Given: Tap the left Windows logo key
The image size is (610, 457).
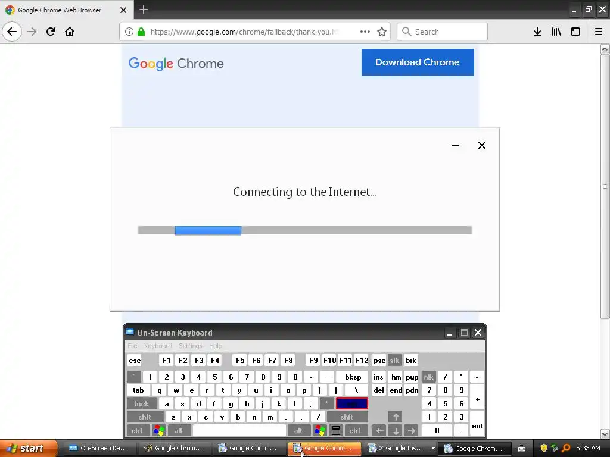Looking at the screenshot, I should [158, 431].
